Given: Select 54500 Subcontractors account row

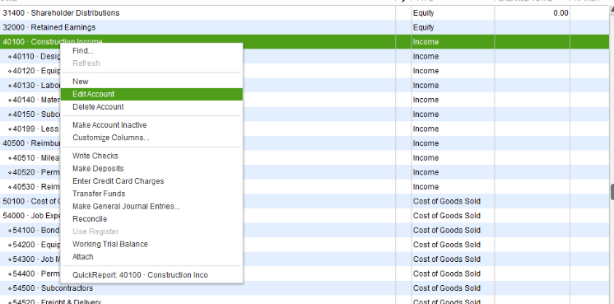Looking at the screenshot, I should click(305, 288).
